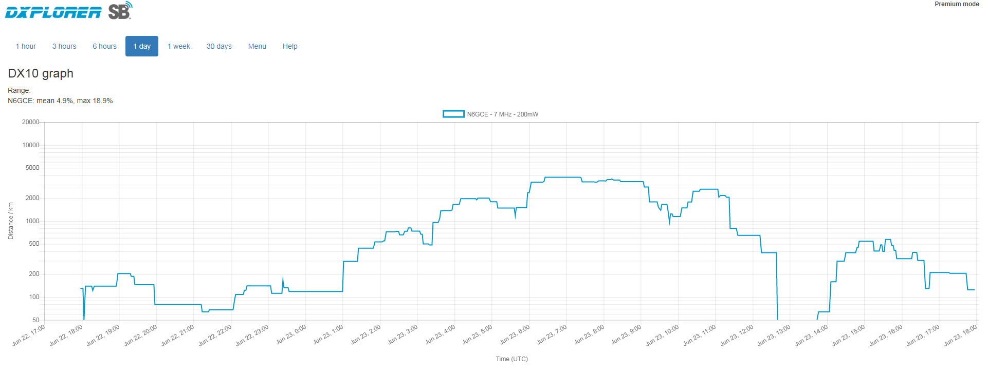Toggle N6GCE - 7 MHz - 200mW series label
This screenshot has height=374, width=987.
pyautogui.click(x=502, y=114)
